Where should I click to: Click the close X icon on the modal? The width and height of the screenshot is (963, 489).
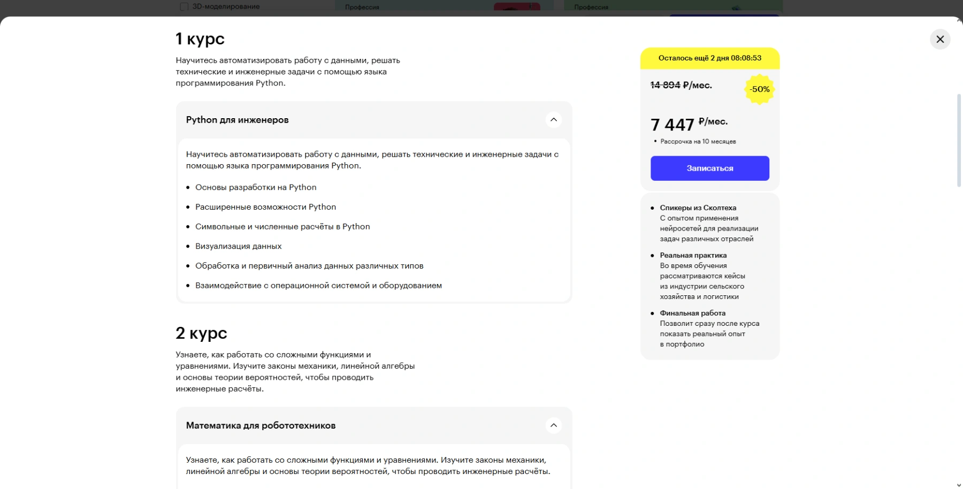940,39
